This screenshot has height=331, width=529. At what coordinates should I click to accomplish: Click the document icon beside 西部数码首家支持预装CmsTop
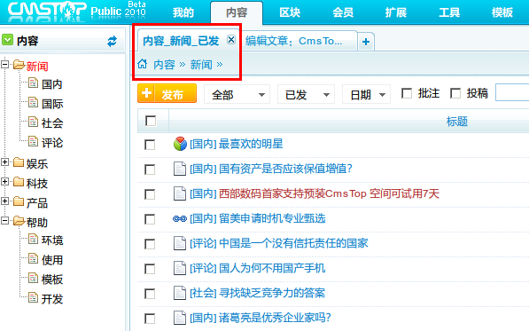(x=180, y=193)
